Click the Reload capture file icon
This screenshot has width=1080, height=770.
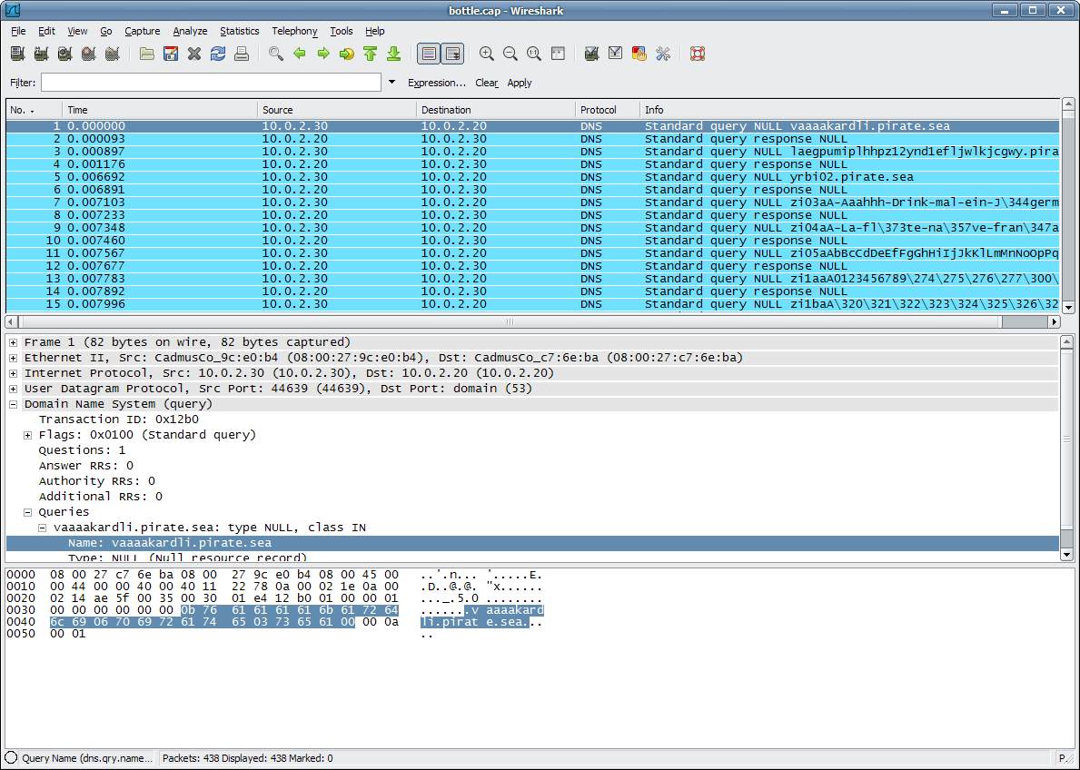click(x=218, y=54)
